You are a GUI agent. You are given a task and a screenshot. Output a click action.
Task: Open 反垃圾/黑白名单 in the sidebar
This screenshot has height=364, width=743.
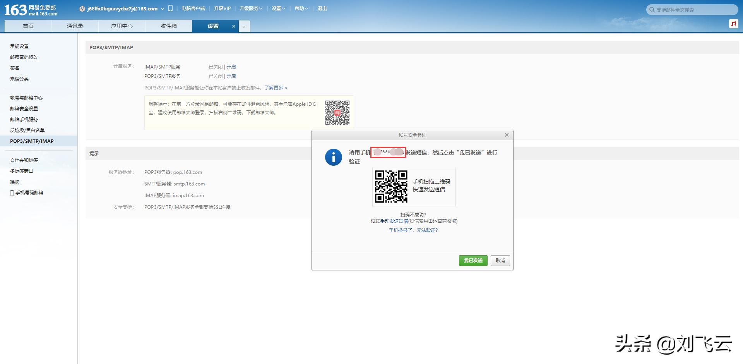(27, 130)
